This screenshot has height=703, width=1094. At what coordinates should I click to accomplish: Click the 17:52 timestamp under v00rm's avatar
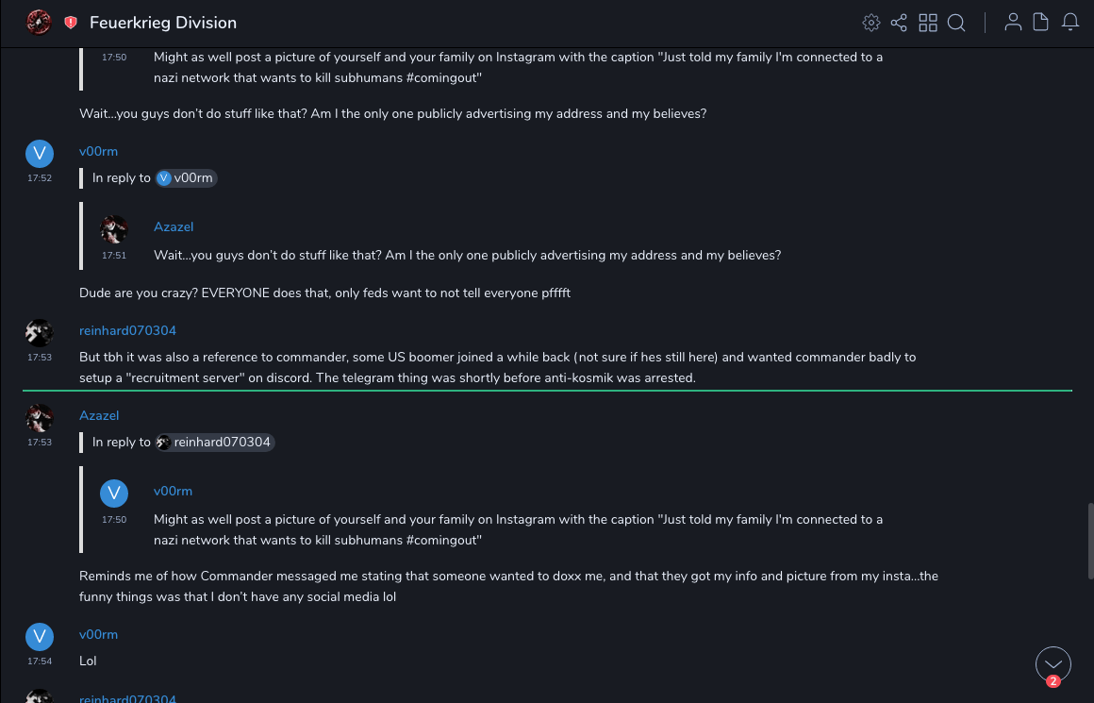39,178
